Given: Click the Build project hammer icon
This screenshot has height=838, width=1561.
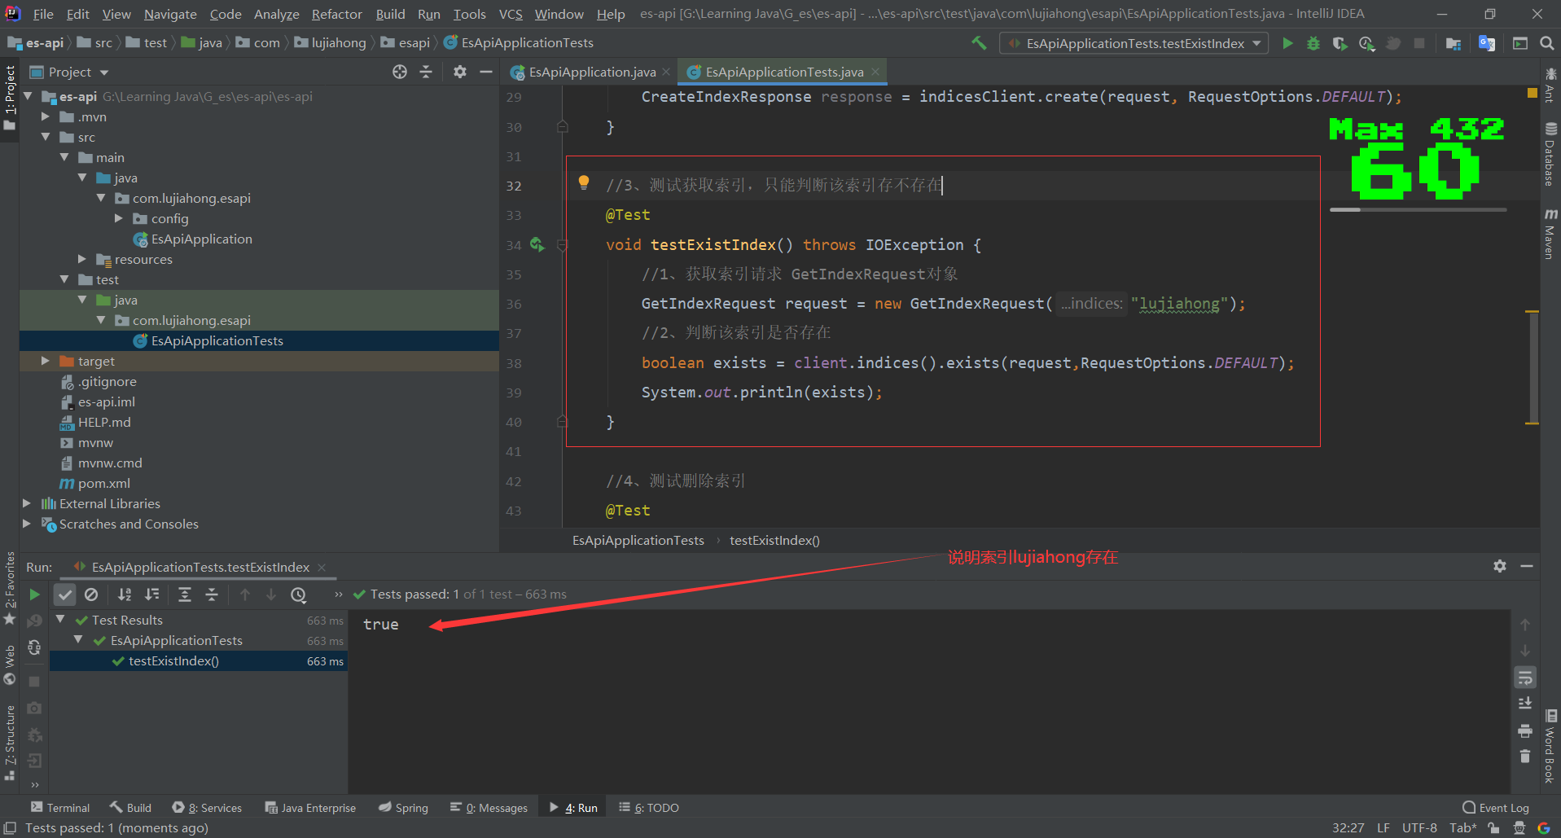Looking at the screenshot, I should click(979, 43).
